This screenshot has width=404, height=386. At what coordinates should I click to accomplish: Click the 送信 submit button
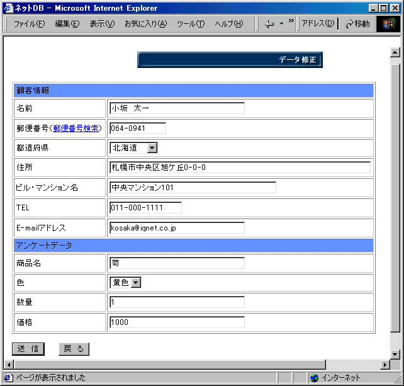(x=28, y=349)
